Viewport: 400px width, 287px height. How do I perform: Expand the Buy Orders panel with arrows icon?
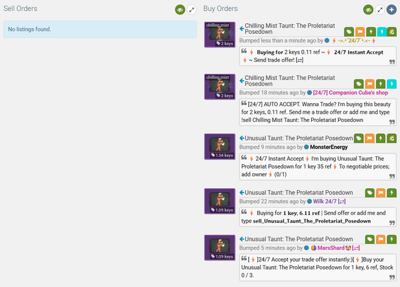point(380,10)
